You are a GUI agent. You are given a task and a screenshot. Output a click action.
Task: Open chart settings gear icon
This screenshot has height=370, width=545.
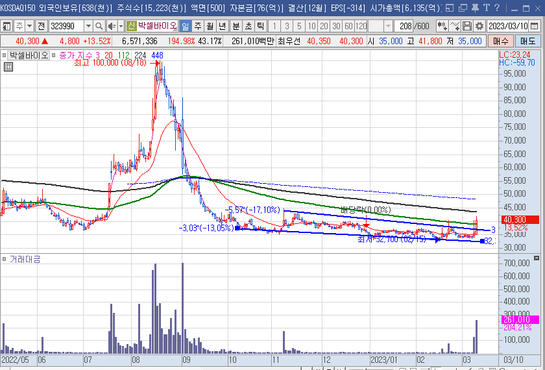point(479,26)
